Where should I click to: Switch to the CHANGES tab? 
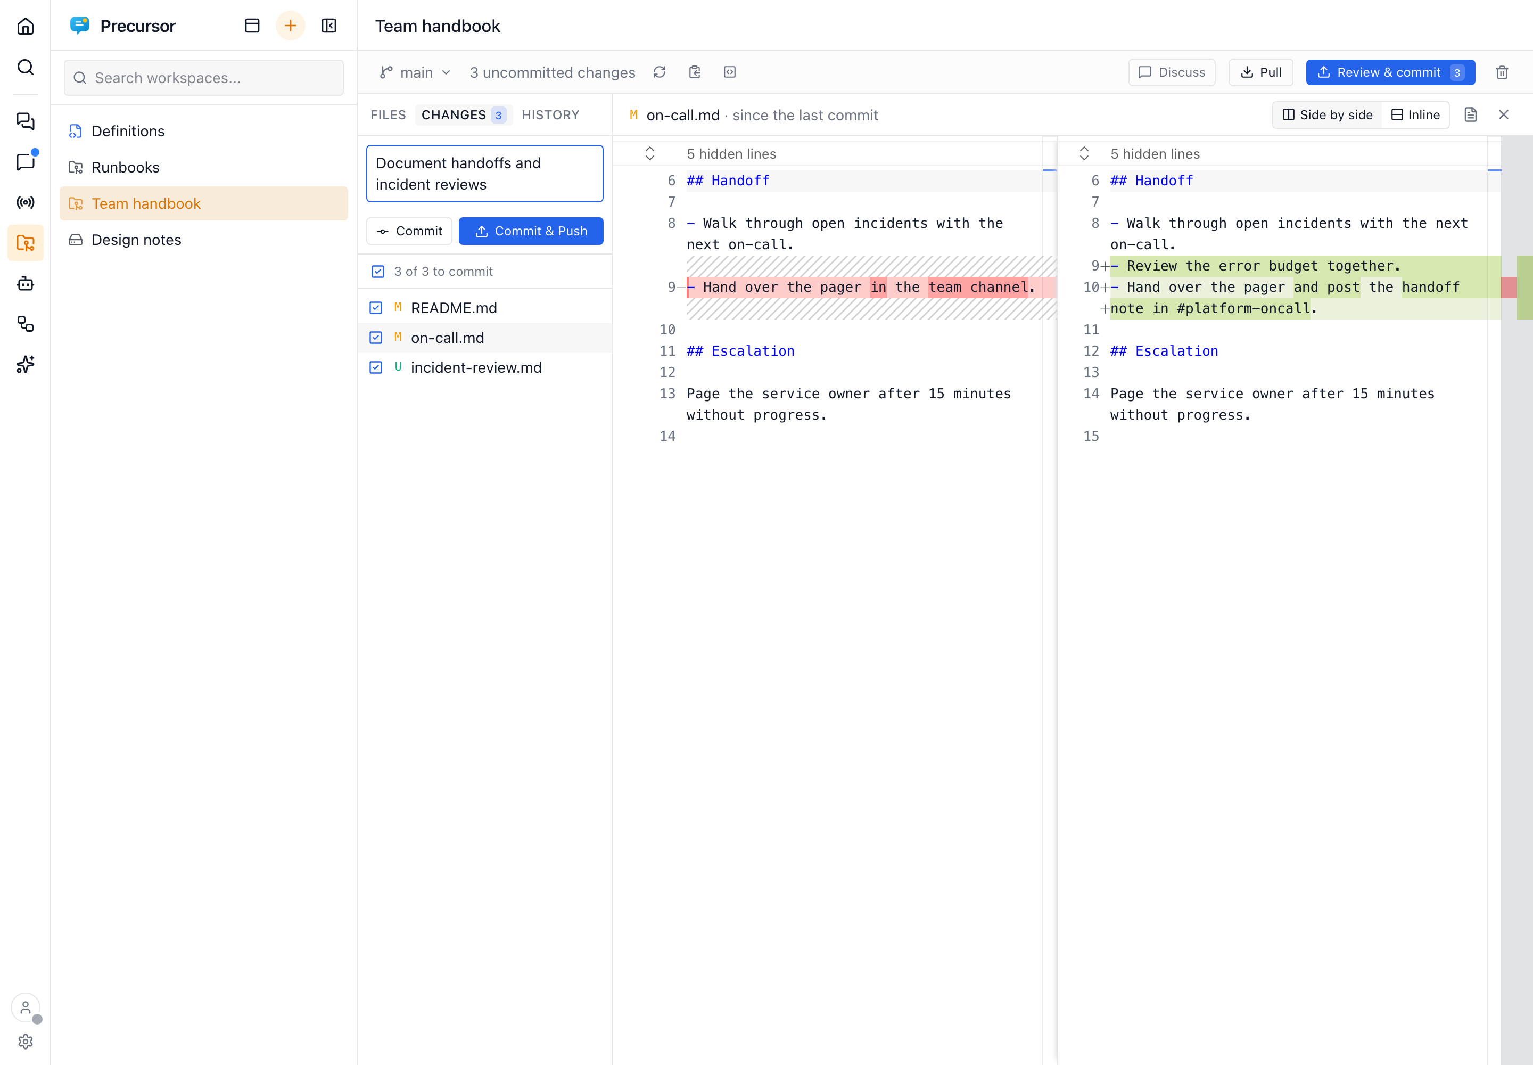click(x=464, y=115)
